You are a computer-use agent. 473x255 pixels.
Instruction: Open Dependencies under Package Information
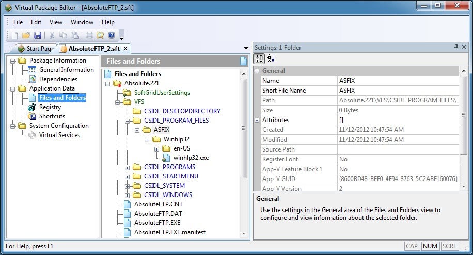pyautogui.click(x=58, y=79)
